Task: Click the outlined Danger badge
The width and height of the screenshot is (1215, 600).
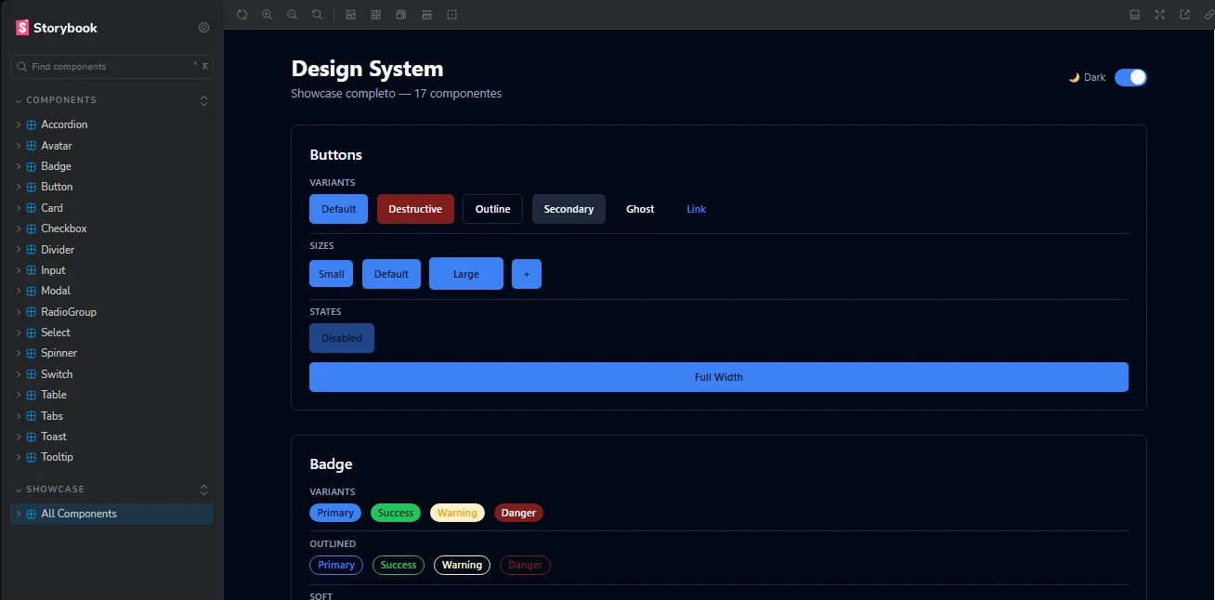Action: [525, 565]
